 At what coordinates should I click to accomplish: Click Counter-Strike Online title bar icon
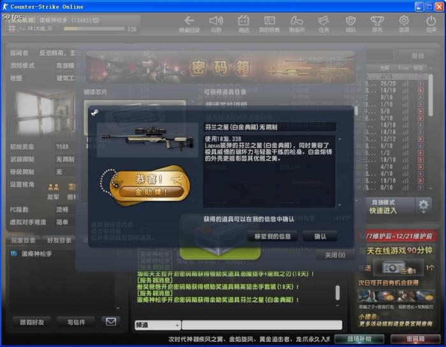(5, 6)
